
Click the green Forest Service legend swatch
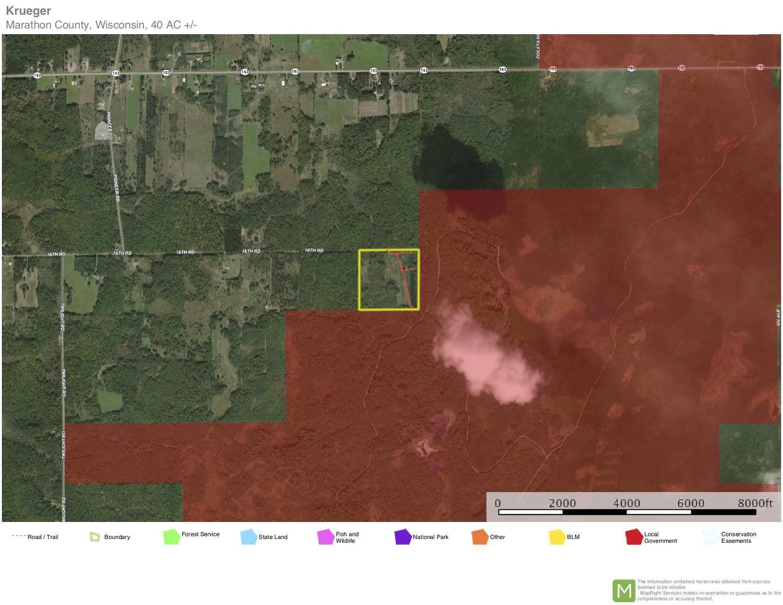click(x=171, y=537)
